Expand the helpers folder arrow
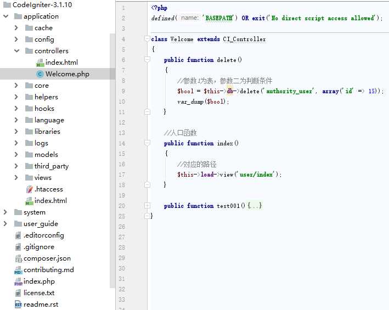This screenshot has width=389, height=310. [16, 97]
